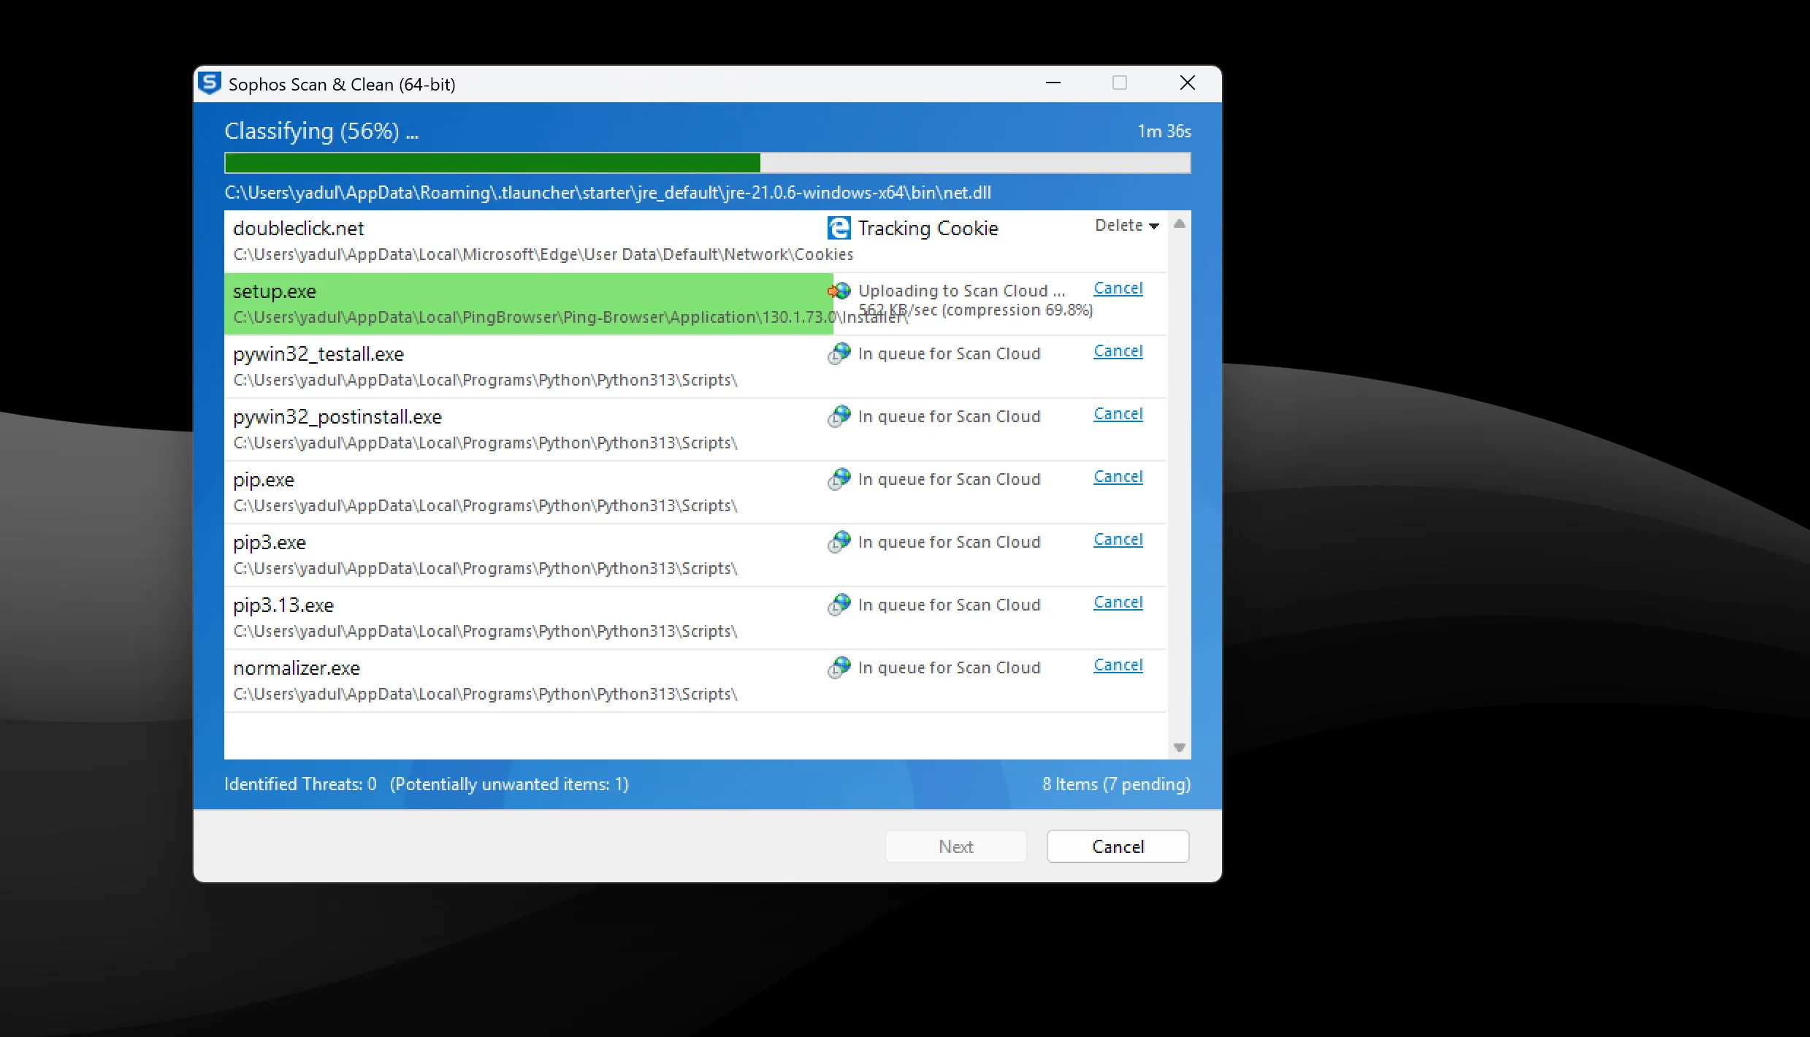The image size is (1810, 1037).
Task: Cancel the pip.exe Scan Cloud request
Action: (x=1117, y=476)
